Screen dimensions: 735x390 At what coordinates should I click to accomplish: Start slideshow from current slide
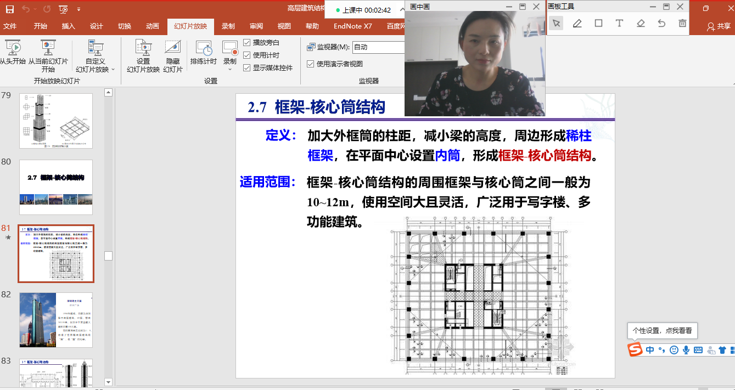pos(48,52)
